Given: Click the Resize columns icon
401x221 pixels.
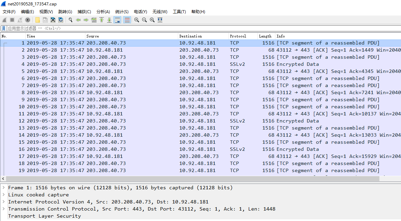Looking at the screenshot, I should tap(160, 20).
